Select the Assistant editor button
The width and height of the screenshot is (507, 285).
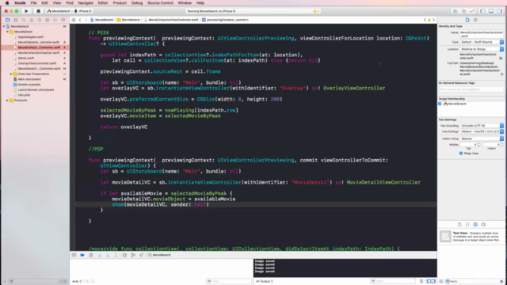click(463, 11)
